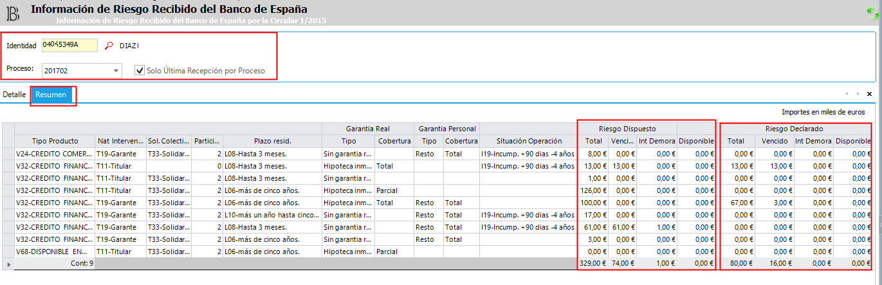Click Tipo header under Garantia Personal

(x=429, y=141)
